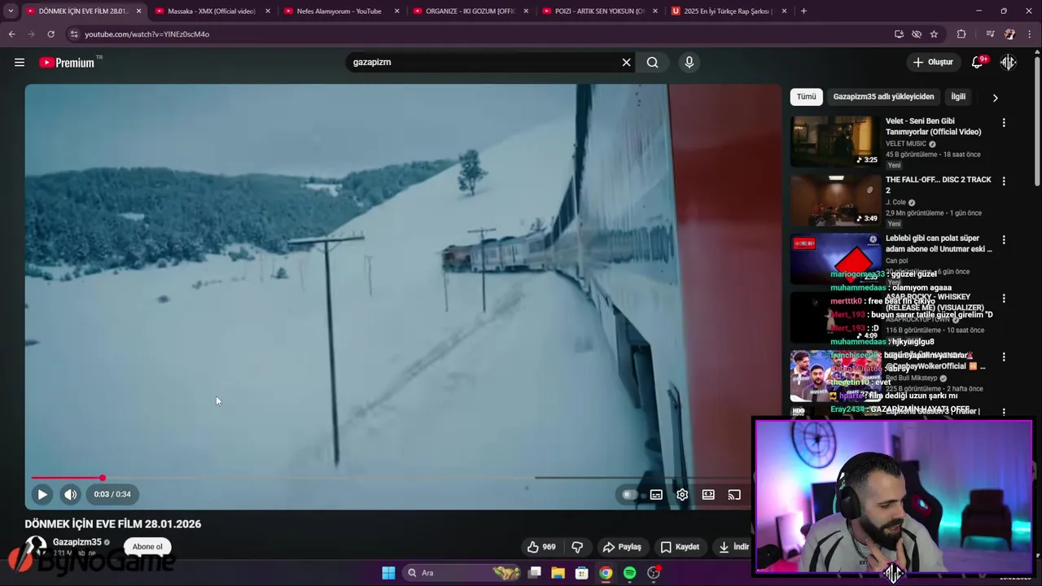Subscribe using the Abone ol button

[147, 547]
